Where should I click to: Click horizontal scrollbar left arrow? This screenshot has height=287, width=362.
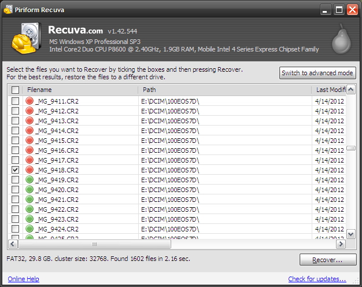[x=13, y=244]
